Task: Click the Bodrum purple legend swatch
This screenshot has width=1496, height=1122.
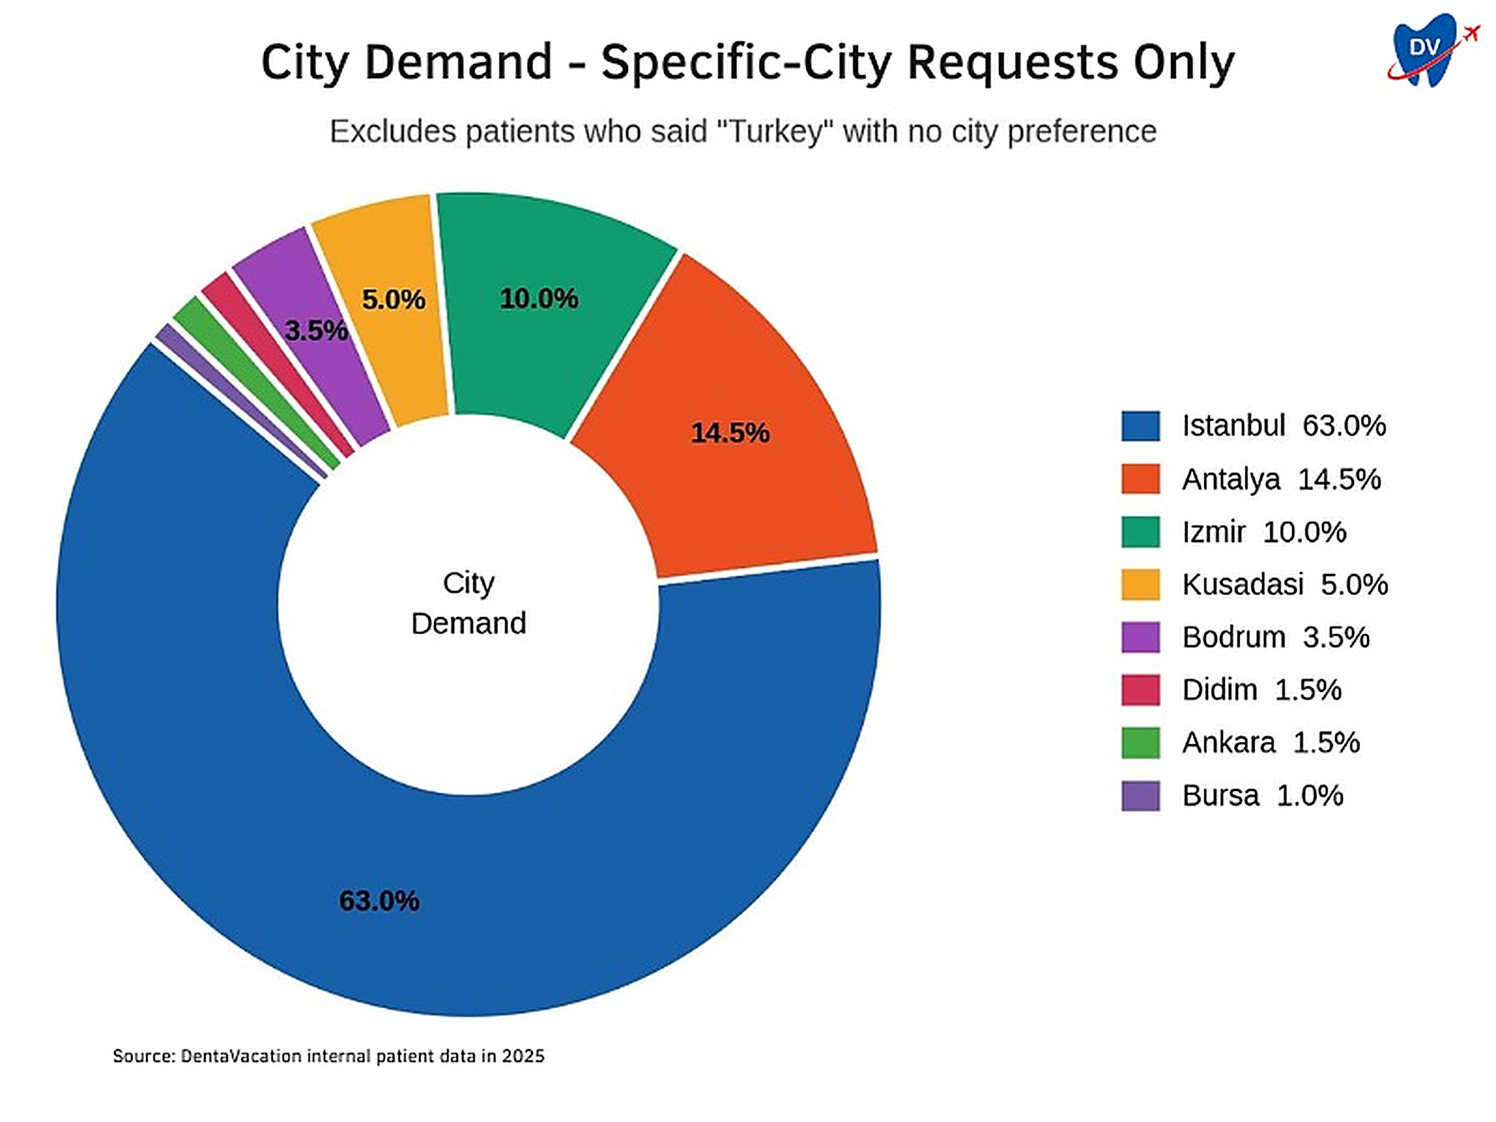Action: click(1140, 637)
